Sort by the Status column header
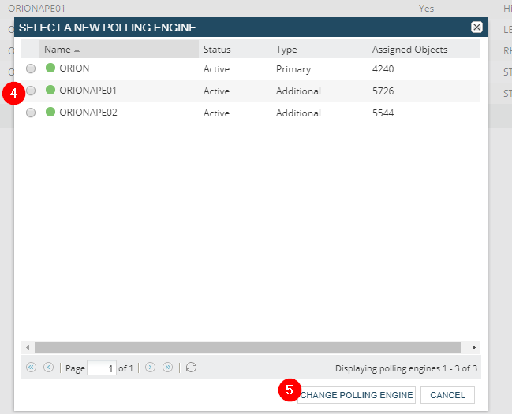 (235, 50)
